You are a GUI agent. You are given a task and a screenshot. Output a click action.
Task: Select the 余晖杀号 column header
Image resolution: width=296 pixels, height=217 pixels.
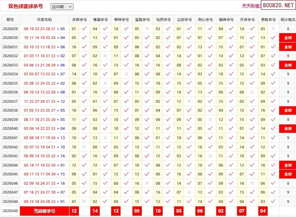[79, 20]
